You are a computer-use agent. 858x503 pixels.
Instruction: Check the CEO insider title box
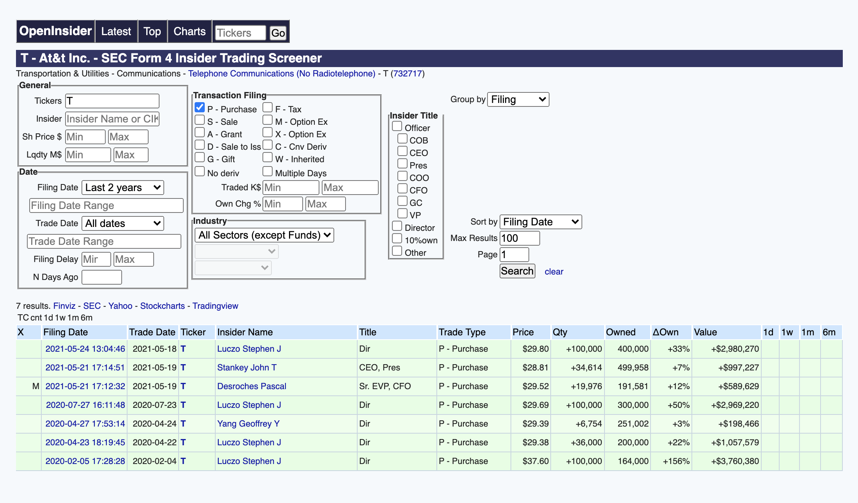pos(402,151)
